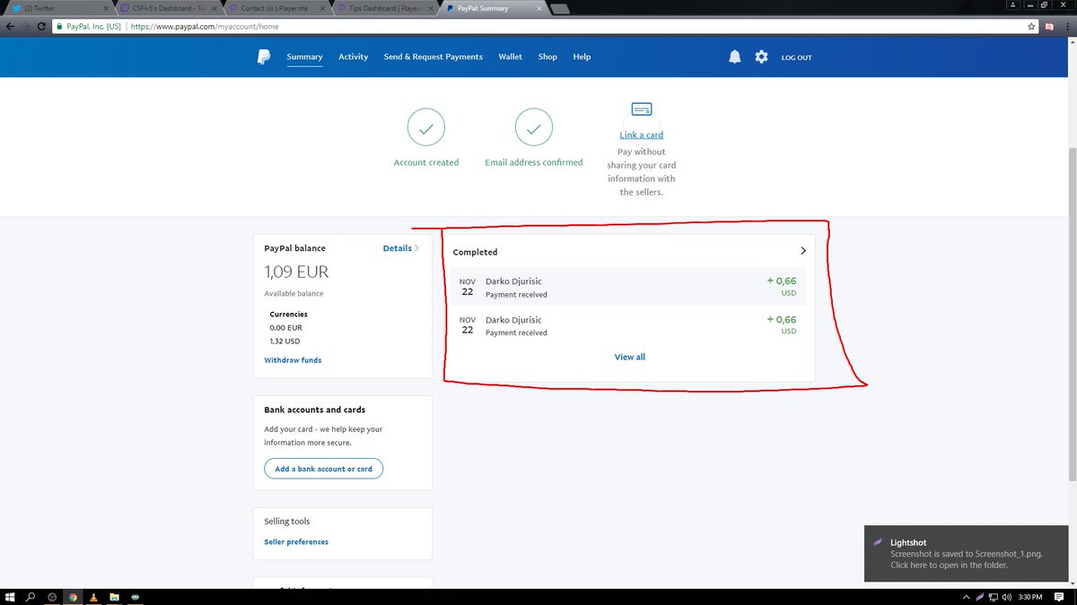
Task: Open the Help page
Action: pos(582,56)
